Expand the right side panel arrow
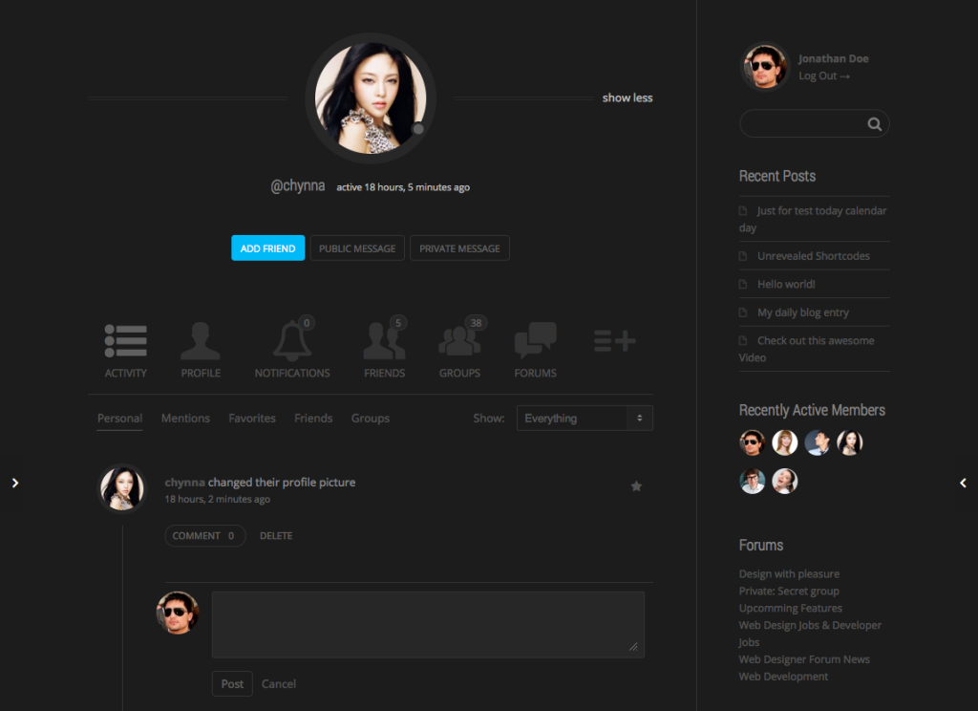This screenshot has height=711, width=978. pyautogui.click(x=963, y=483)
